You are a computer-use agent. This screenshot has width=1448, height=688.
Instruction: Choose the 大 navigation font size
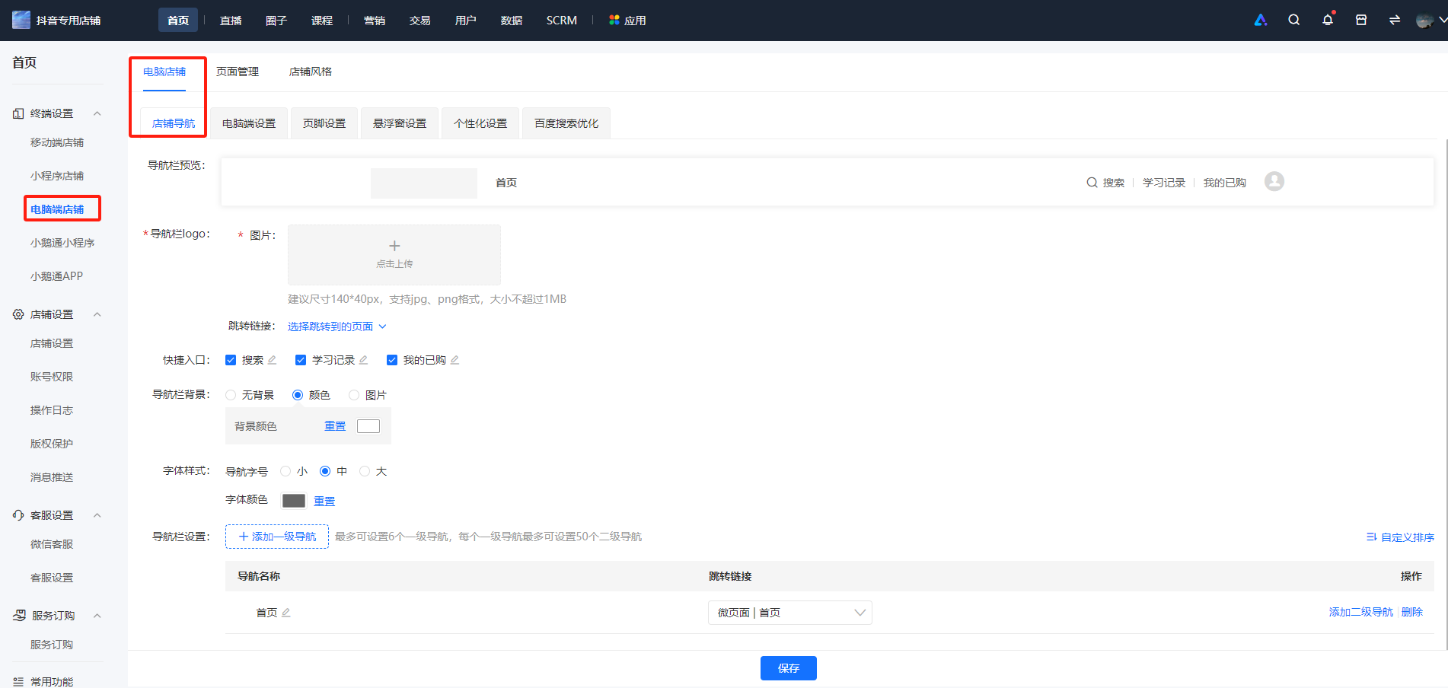365,471
